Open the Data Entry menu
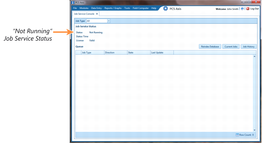 (x=96, y=8)
